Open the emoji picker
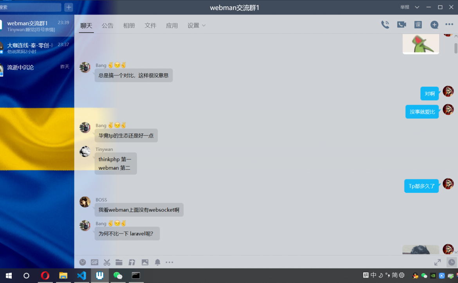Image resolution: width=458 pixels, height=283 pixels. tap(83, 262)
